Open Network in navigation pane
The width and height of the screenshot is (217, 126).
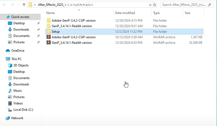coord(17,118)
